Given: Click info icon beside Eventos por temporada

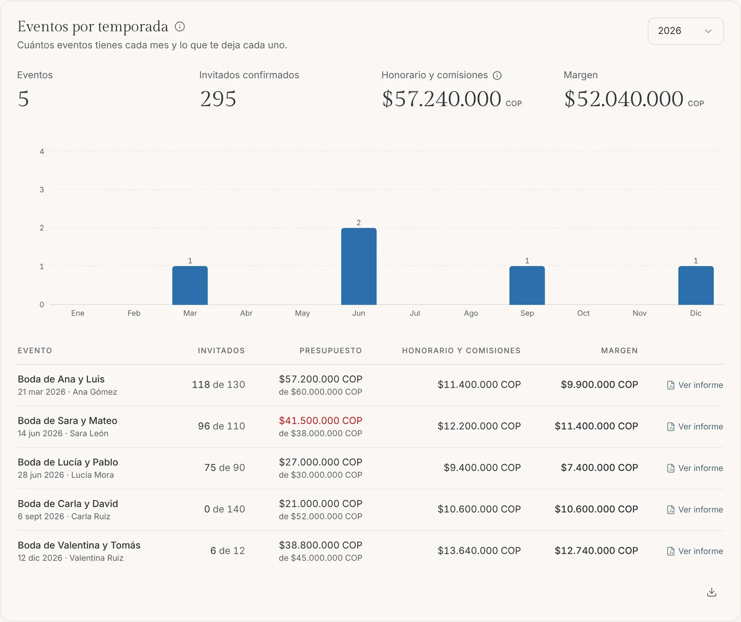Looking at the screenshot, I should (180, 26).
